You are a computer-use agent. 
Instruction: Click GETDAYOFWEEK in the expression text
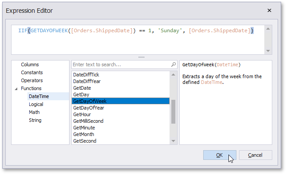(x=49, y=30)
